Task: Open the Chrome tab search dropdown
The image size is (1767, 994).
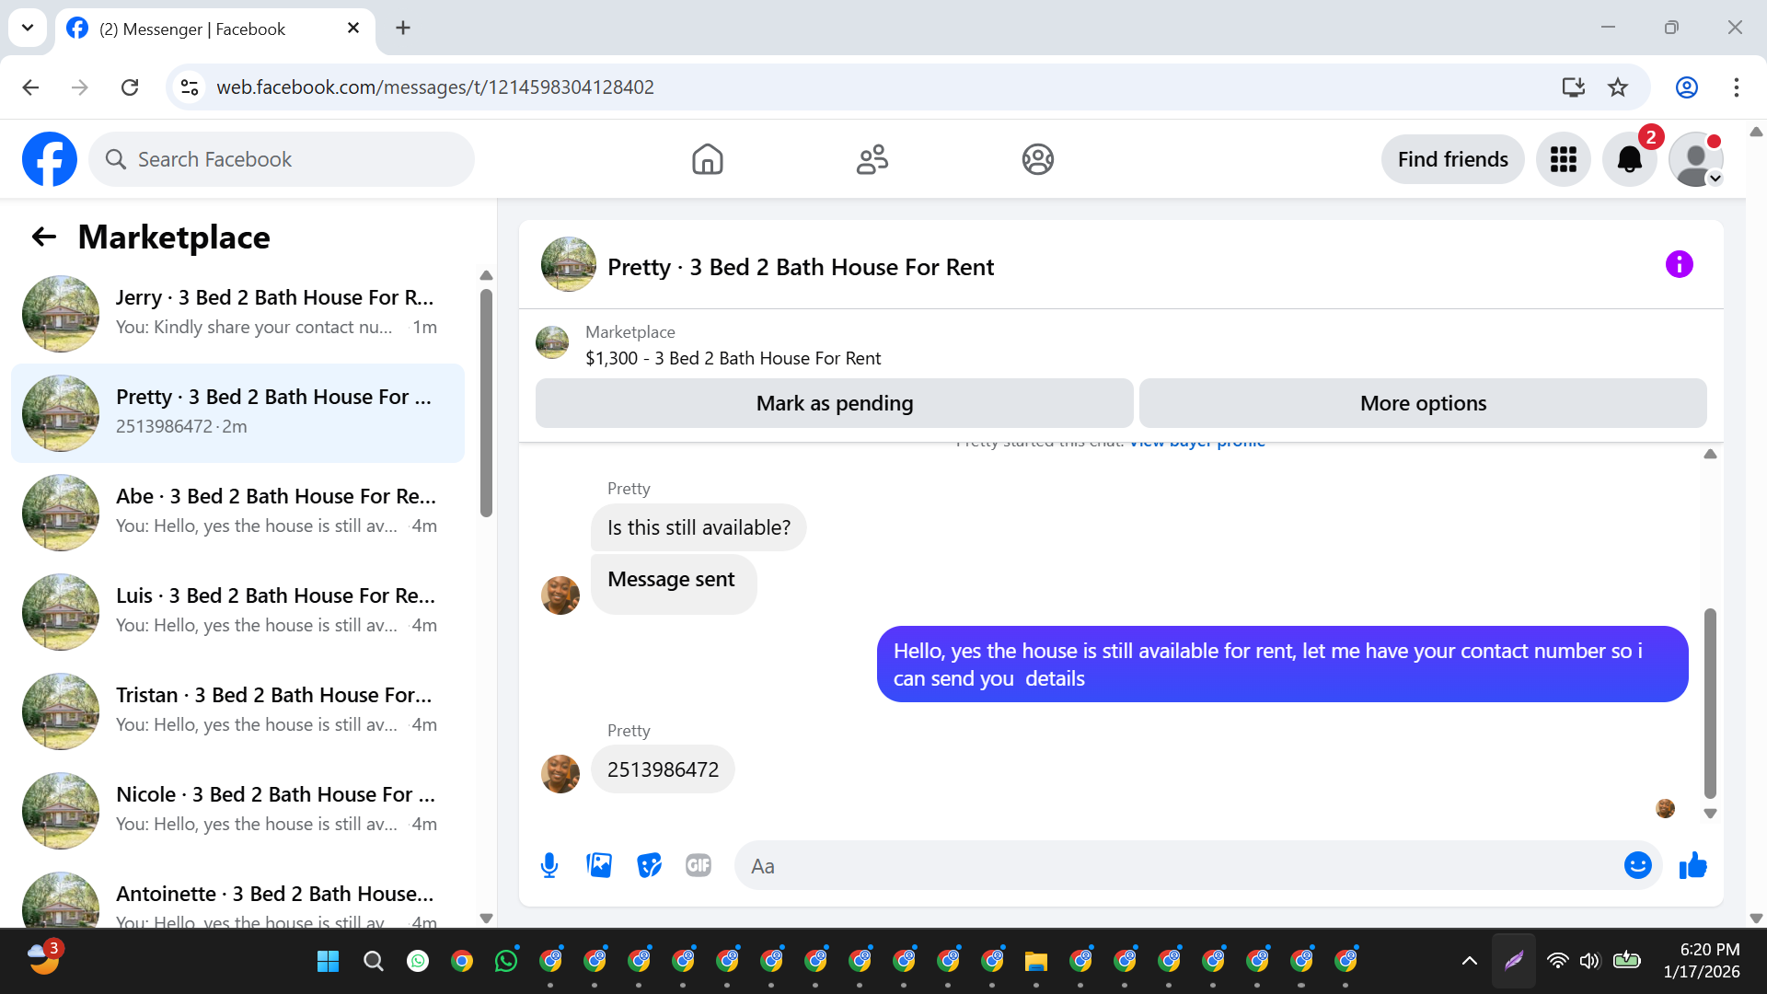Action: [x=28, y=28]
